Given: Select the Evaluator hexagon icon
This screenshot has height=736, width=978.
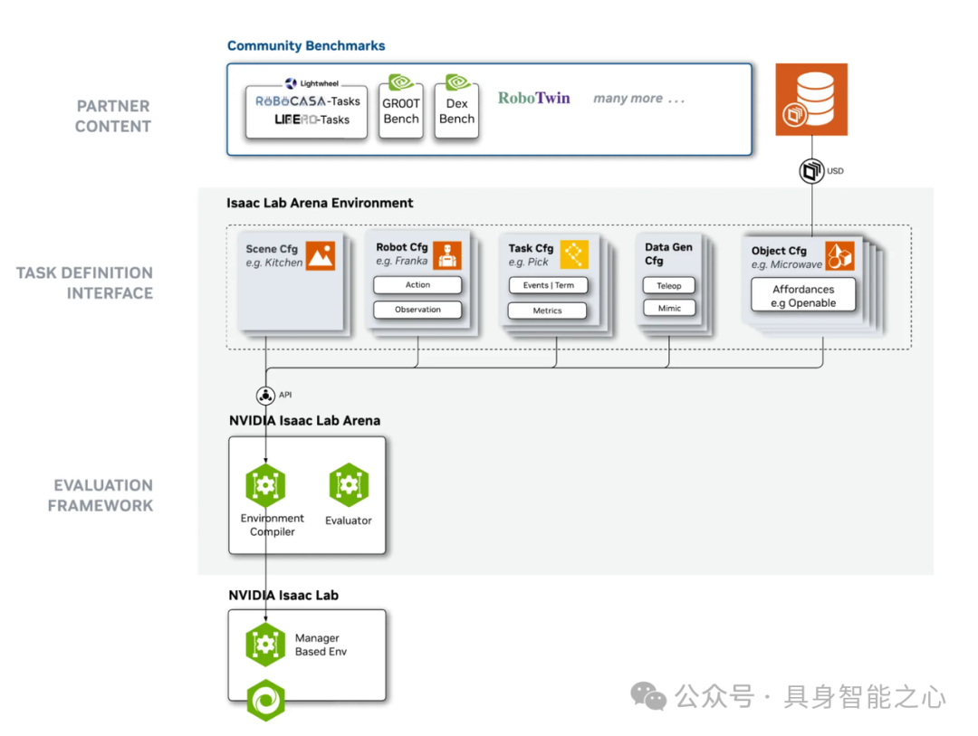Looking at the screenshot, I should pyautogui.click(x=349, y=485).
